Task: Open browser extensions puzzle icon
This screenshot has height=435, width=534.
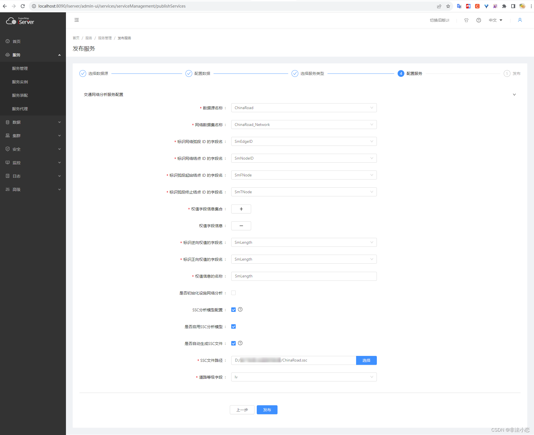Action: 504,6
